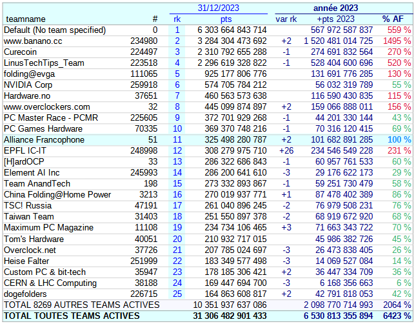Click the +26 rank variation for EPFL IC-IT

(286, 150)
